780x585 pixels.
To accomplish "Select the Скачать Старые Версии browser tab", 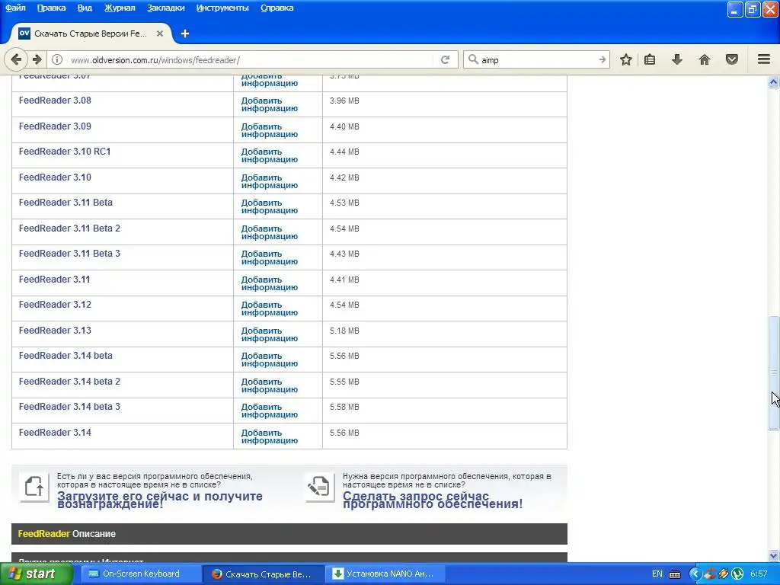I will 91,34.
